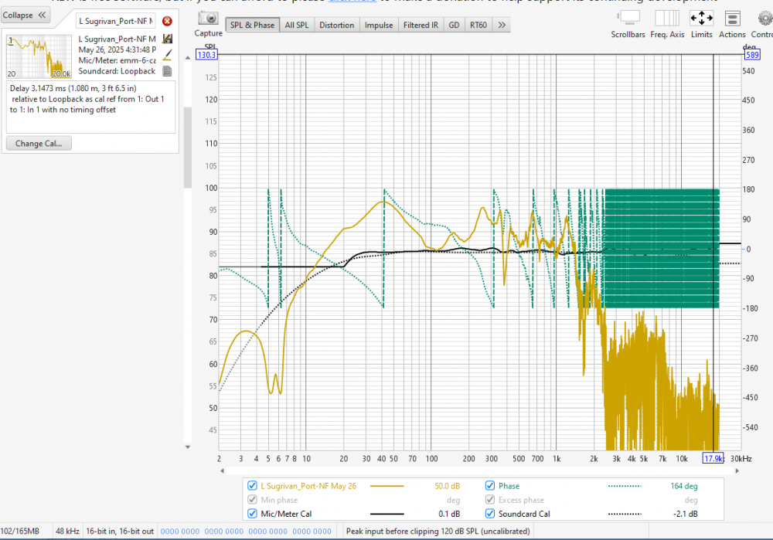Enable the Min phase checkbox
The height and width of the screenshot is (540, 773).
point(252,500)
